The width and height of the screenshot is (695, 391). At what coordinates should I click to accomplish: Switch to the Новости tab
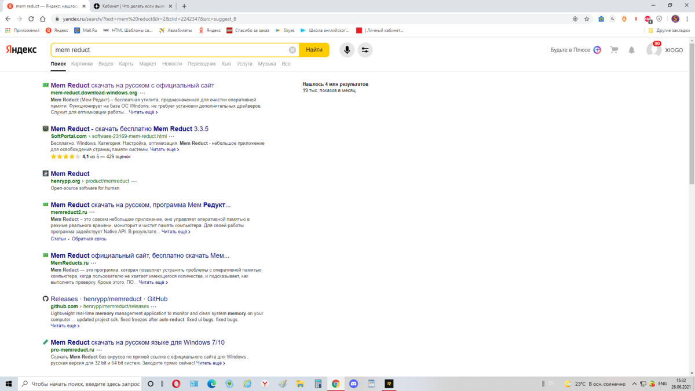pos(172,64)
